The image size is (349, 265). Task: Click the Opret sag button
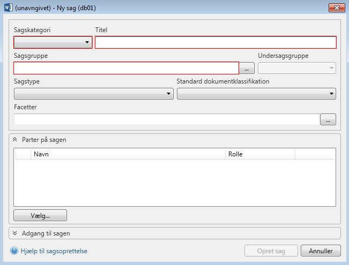pyautogui.click(x=271, y=251)
